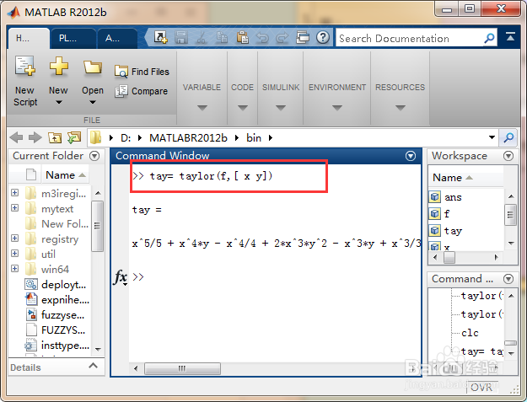The image size is (527, 402).
Task: Select the insttype... file
Action: pyautogui.click(x=56, y=345)
